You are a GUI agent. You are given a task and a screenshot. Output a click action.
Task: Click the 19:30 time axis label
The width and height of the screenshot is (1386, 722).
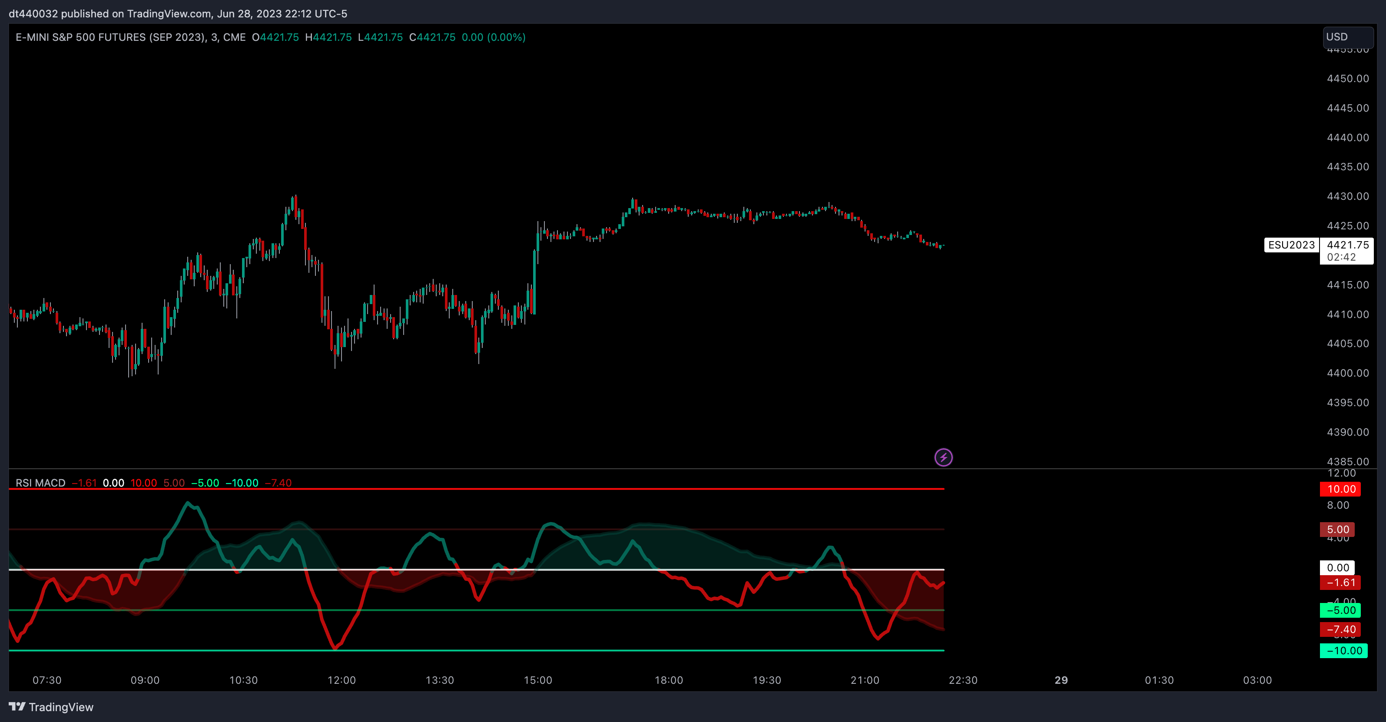tap(767, 680)
